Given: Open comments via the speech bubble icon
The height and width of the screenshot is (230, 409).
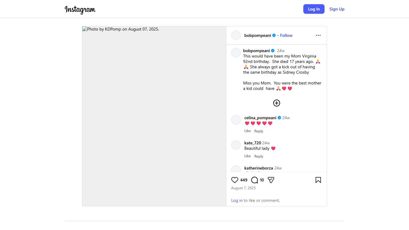Looking at the screenshot, I should [x=255, y=180].
